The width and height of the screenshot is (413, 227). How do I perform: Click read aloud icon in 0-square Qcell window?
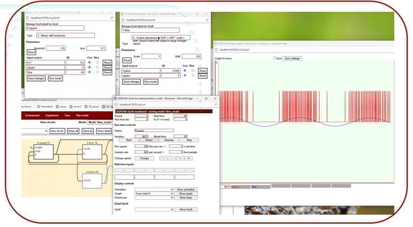point(112,18)
